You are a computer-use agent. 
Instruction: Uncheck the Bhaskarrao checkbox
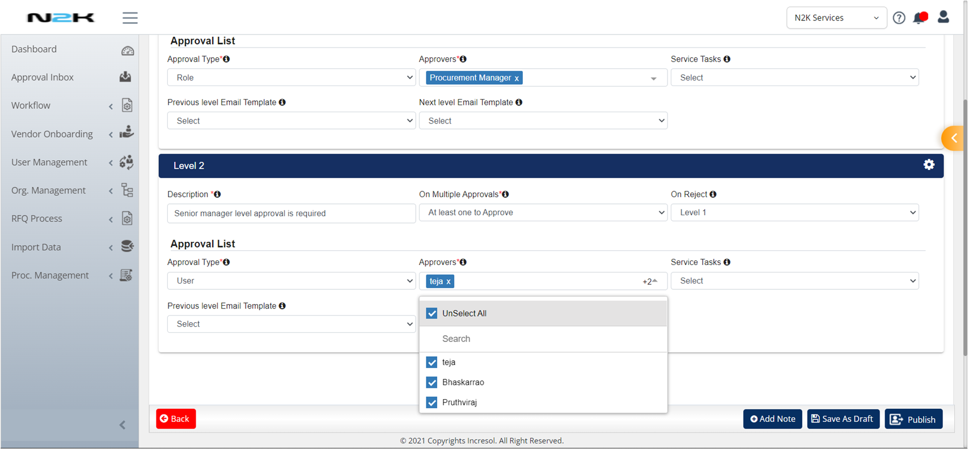[x=432, y=382]
